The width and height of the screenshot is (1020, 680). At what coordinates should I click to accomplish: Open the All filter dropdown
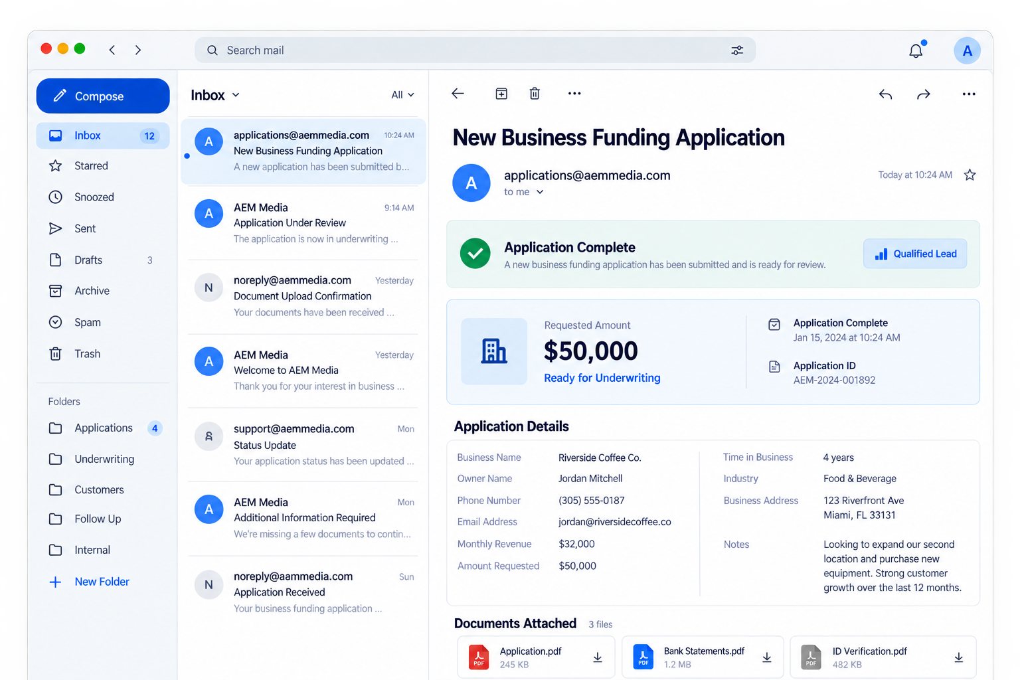point(402,95)
